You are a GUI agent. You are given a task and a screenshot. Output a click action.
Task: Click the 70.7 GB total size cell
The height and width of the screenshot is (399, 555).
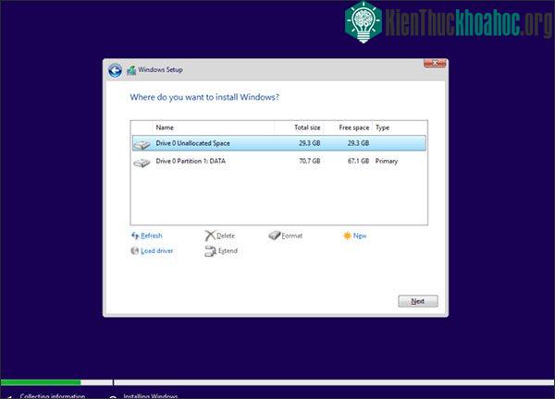point(309,161)
